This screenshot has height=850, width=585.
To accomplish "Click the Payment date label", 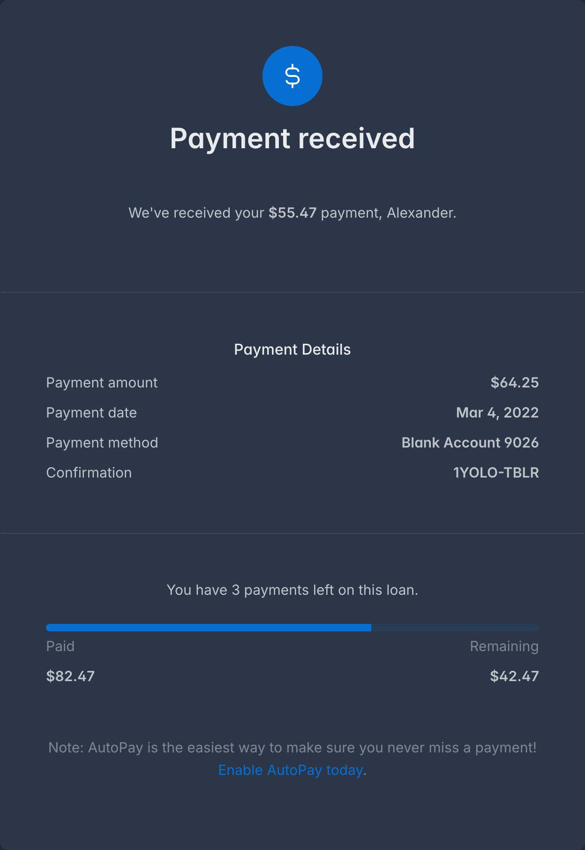I will pyautogui.click(x=91, y=413).
